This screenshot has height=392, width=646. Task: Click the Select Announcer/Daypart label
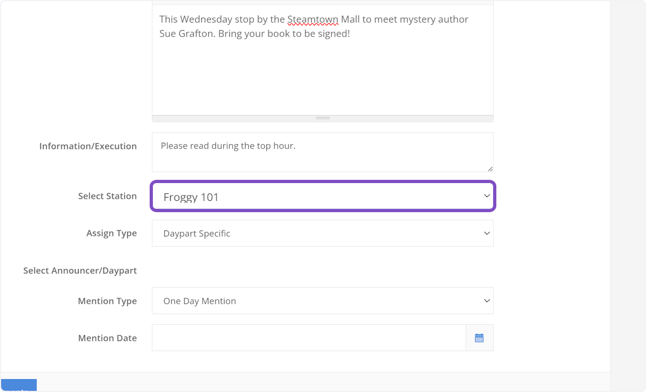point(80,270)
